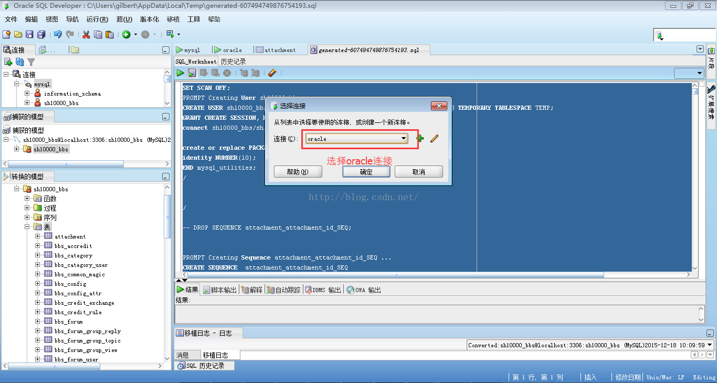717x383 pixels.
Task: Expand the information_schema node
Action: click(x=27, y=94)
